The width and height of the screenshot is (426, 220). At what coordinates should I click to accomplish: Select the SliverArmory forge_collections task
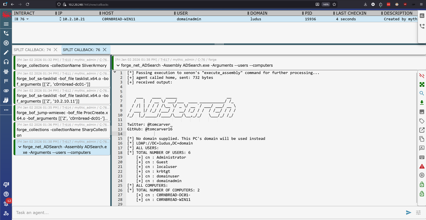click(62, 63)
